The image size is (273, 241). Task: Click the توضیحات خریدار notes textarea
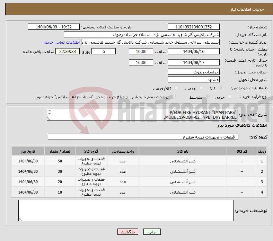click(x=126, y=211)
